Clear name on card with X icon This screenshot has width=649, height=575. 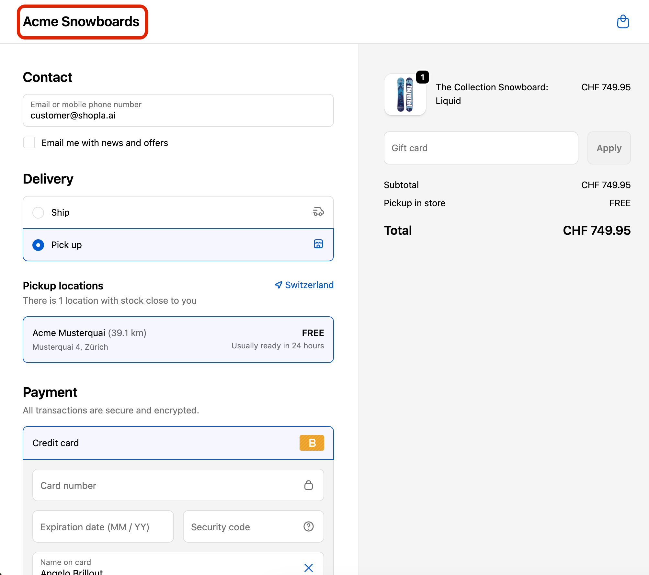pos(308,567)
